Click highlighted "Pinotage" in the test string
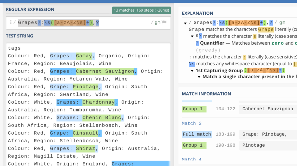Viewport: 297px width, 166px height. (85, 87)
